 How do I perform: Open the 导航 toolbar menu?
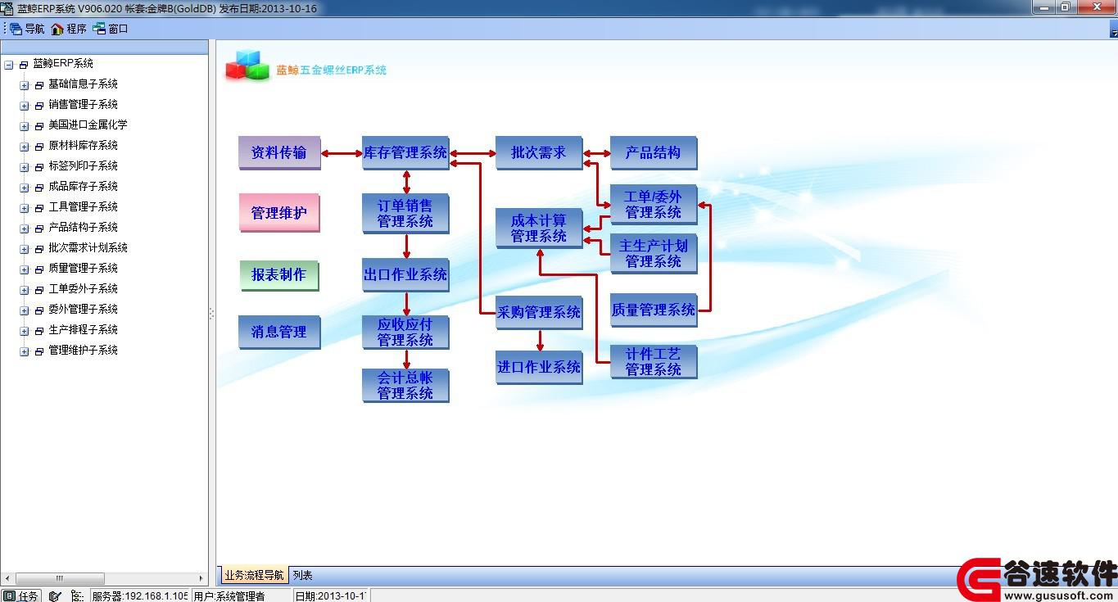click(26, 29)
